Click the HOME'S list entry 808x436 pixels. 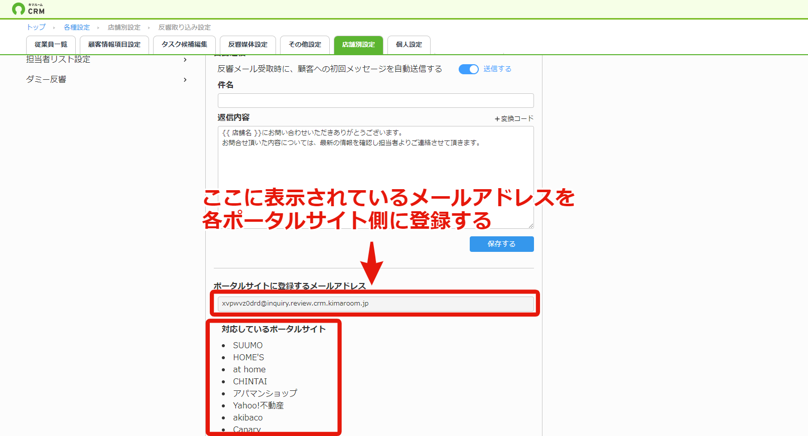(x=248, y=357)
